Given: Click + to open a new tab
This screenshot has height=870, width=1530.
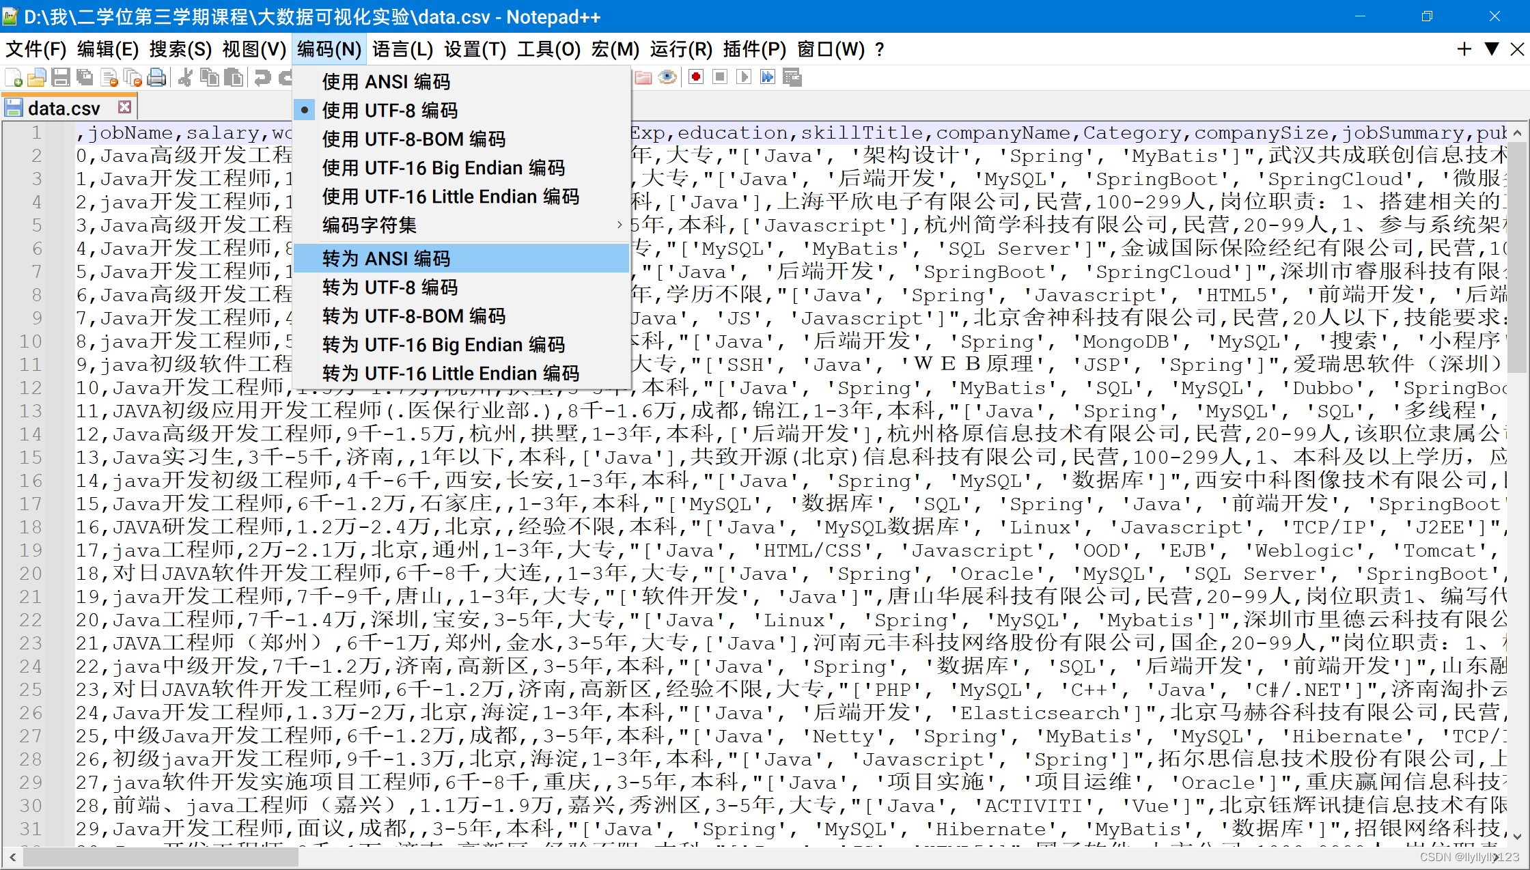Looking at the screenshot, I should click(x=1463, y=48).
